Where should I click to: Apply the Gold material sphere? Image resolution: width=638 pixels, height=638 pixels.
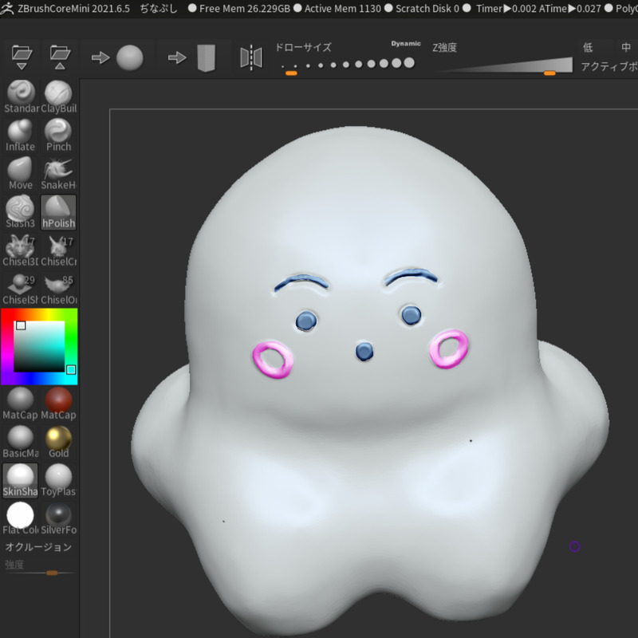coord(58,439)
